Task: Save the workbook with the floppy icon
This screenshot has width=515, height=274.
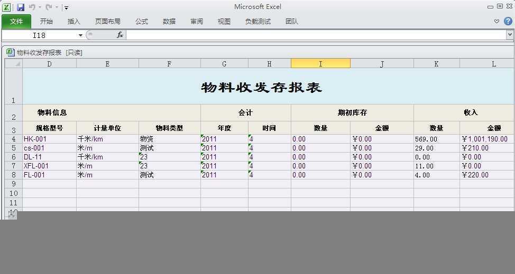Action: 21,7
